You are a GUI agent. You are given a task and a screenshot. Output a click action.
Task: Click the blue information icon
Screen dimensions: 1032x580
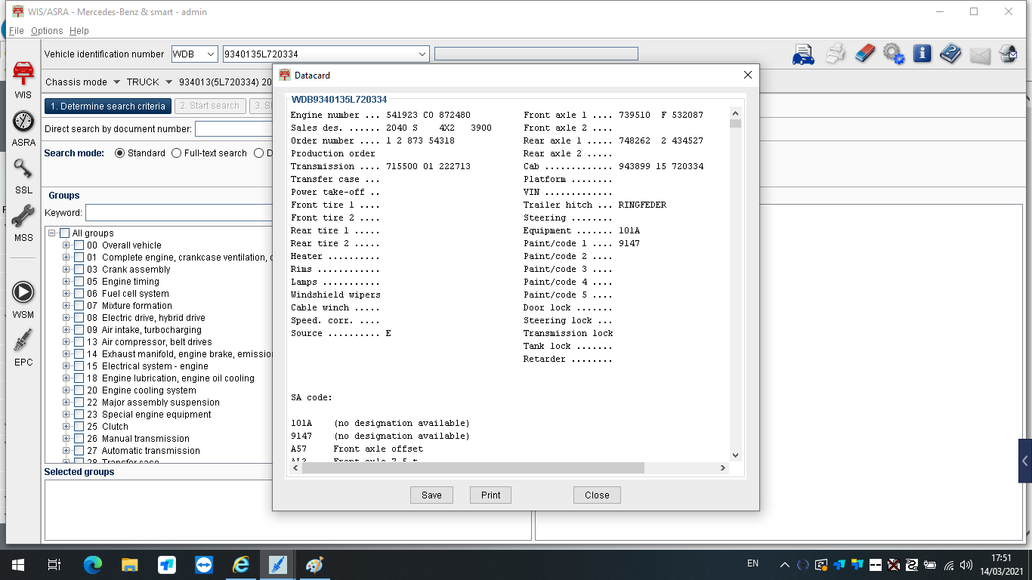(922, 54)
